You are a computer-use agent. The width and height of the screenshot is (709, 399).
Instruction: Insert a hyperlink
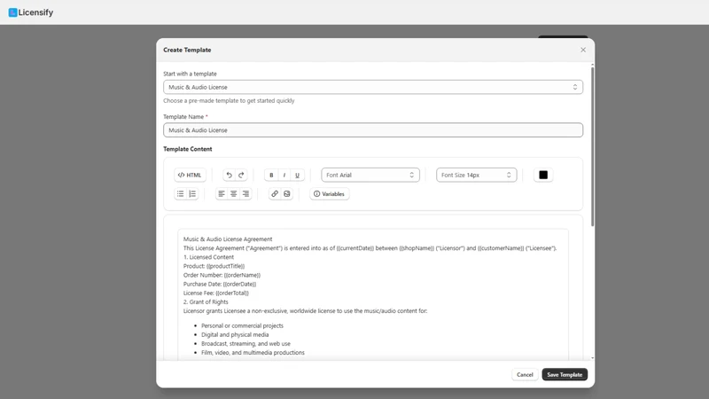(275, 193)
